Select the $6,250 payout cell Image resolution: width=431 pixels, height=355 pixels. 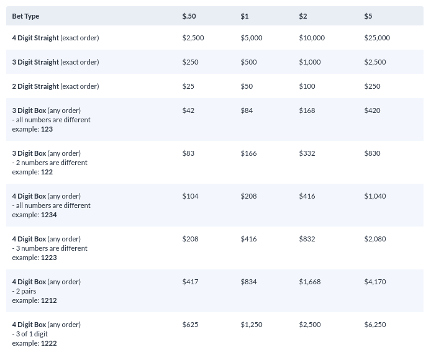click(x=375, y=325)
